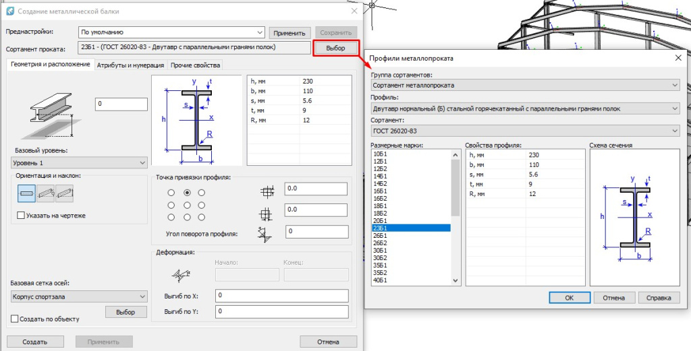Select the horizontal beam orientation icon
Screen dimensions: 691x351
(27, 193)
